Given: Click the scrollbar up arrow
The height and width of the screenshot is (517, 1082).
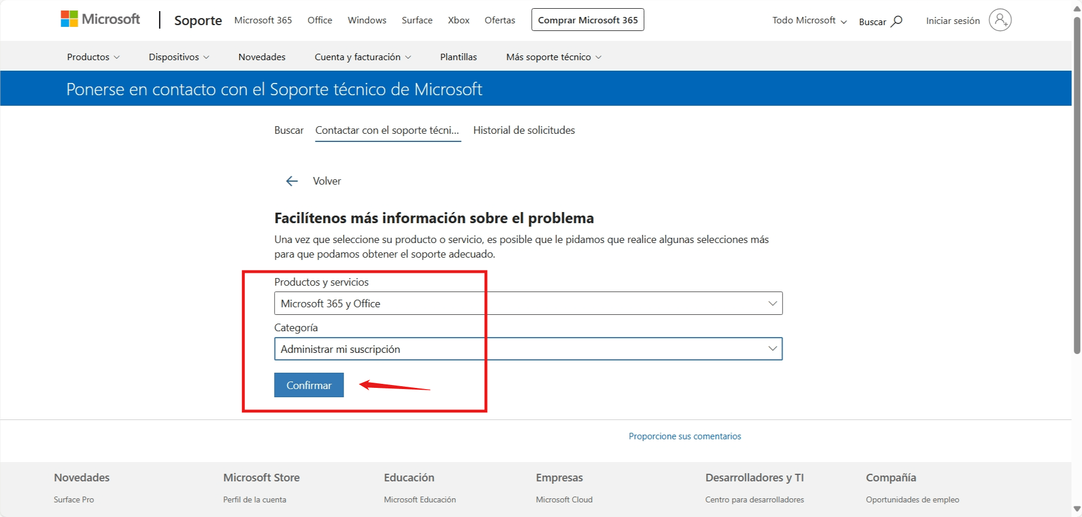Looking at the screenshot, I should (1077, 8).
